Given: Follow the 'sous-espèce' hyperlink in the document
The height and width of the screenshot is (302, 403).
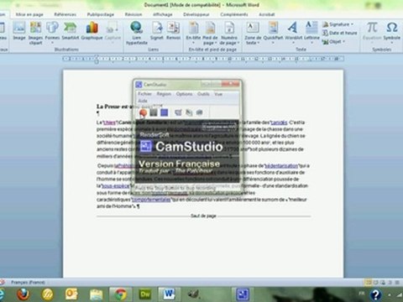Looking at the screenshot, I should [x=116, y=185].
